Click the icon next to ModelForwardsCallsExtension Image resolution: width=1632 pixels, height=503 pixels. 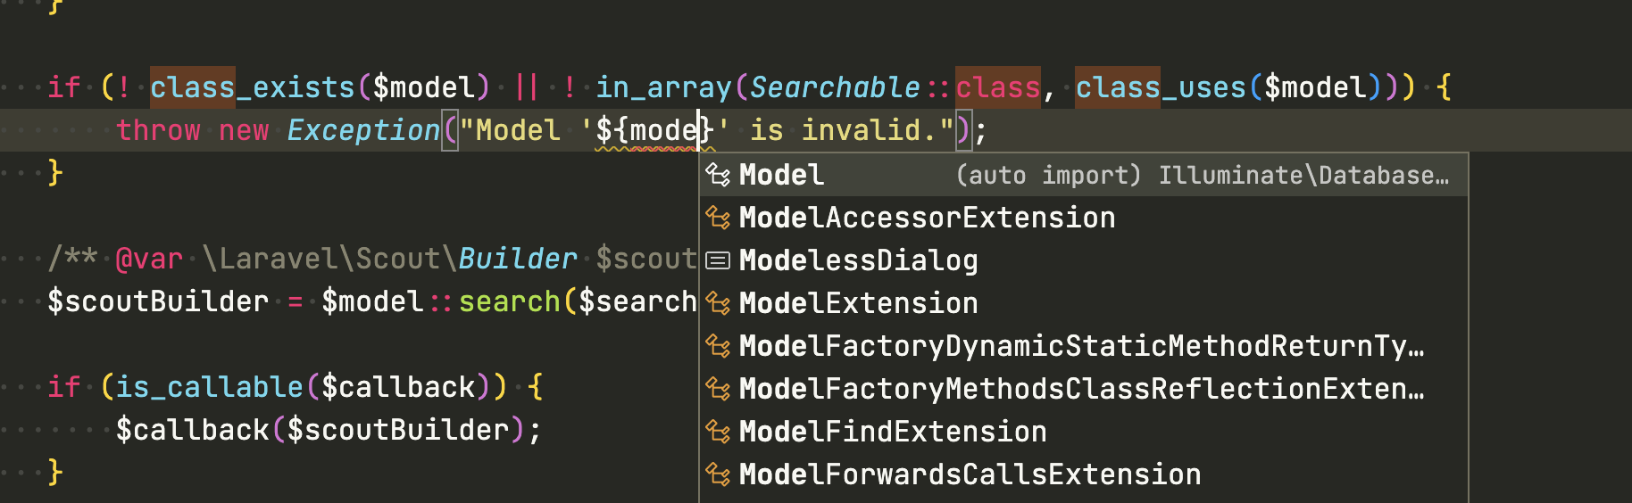pos(718,474)
